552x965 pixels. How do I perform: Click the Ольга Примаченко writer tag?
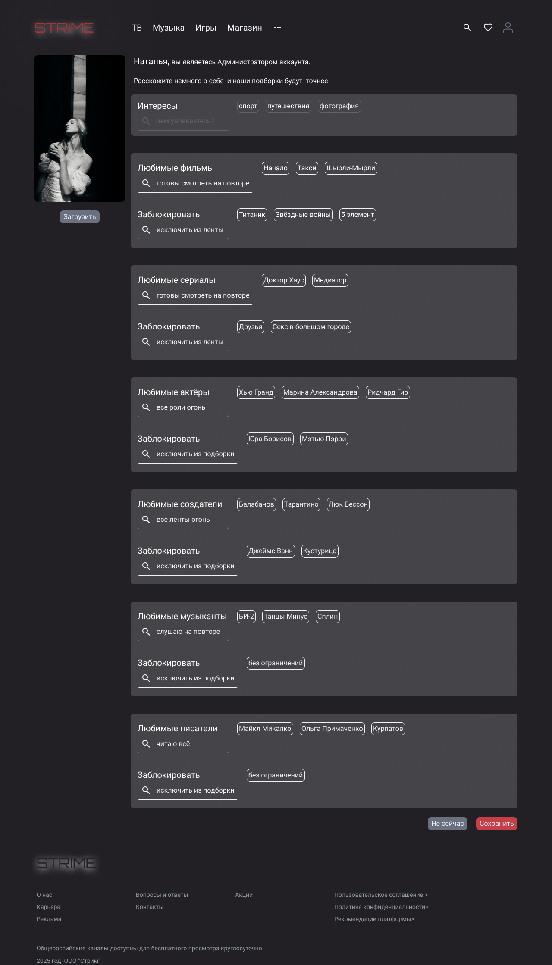[332, 729]
